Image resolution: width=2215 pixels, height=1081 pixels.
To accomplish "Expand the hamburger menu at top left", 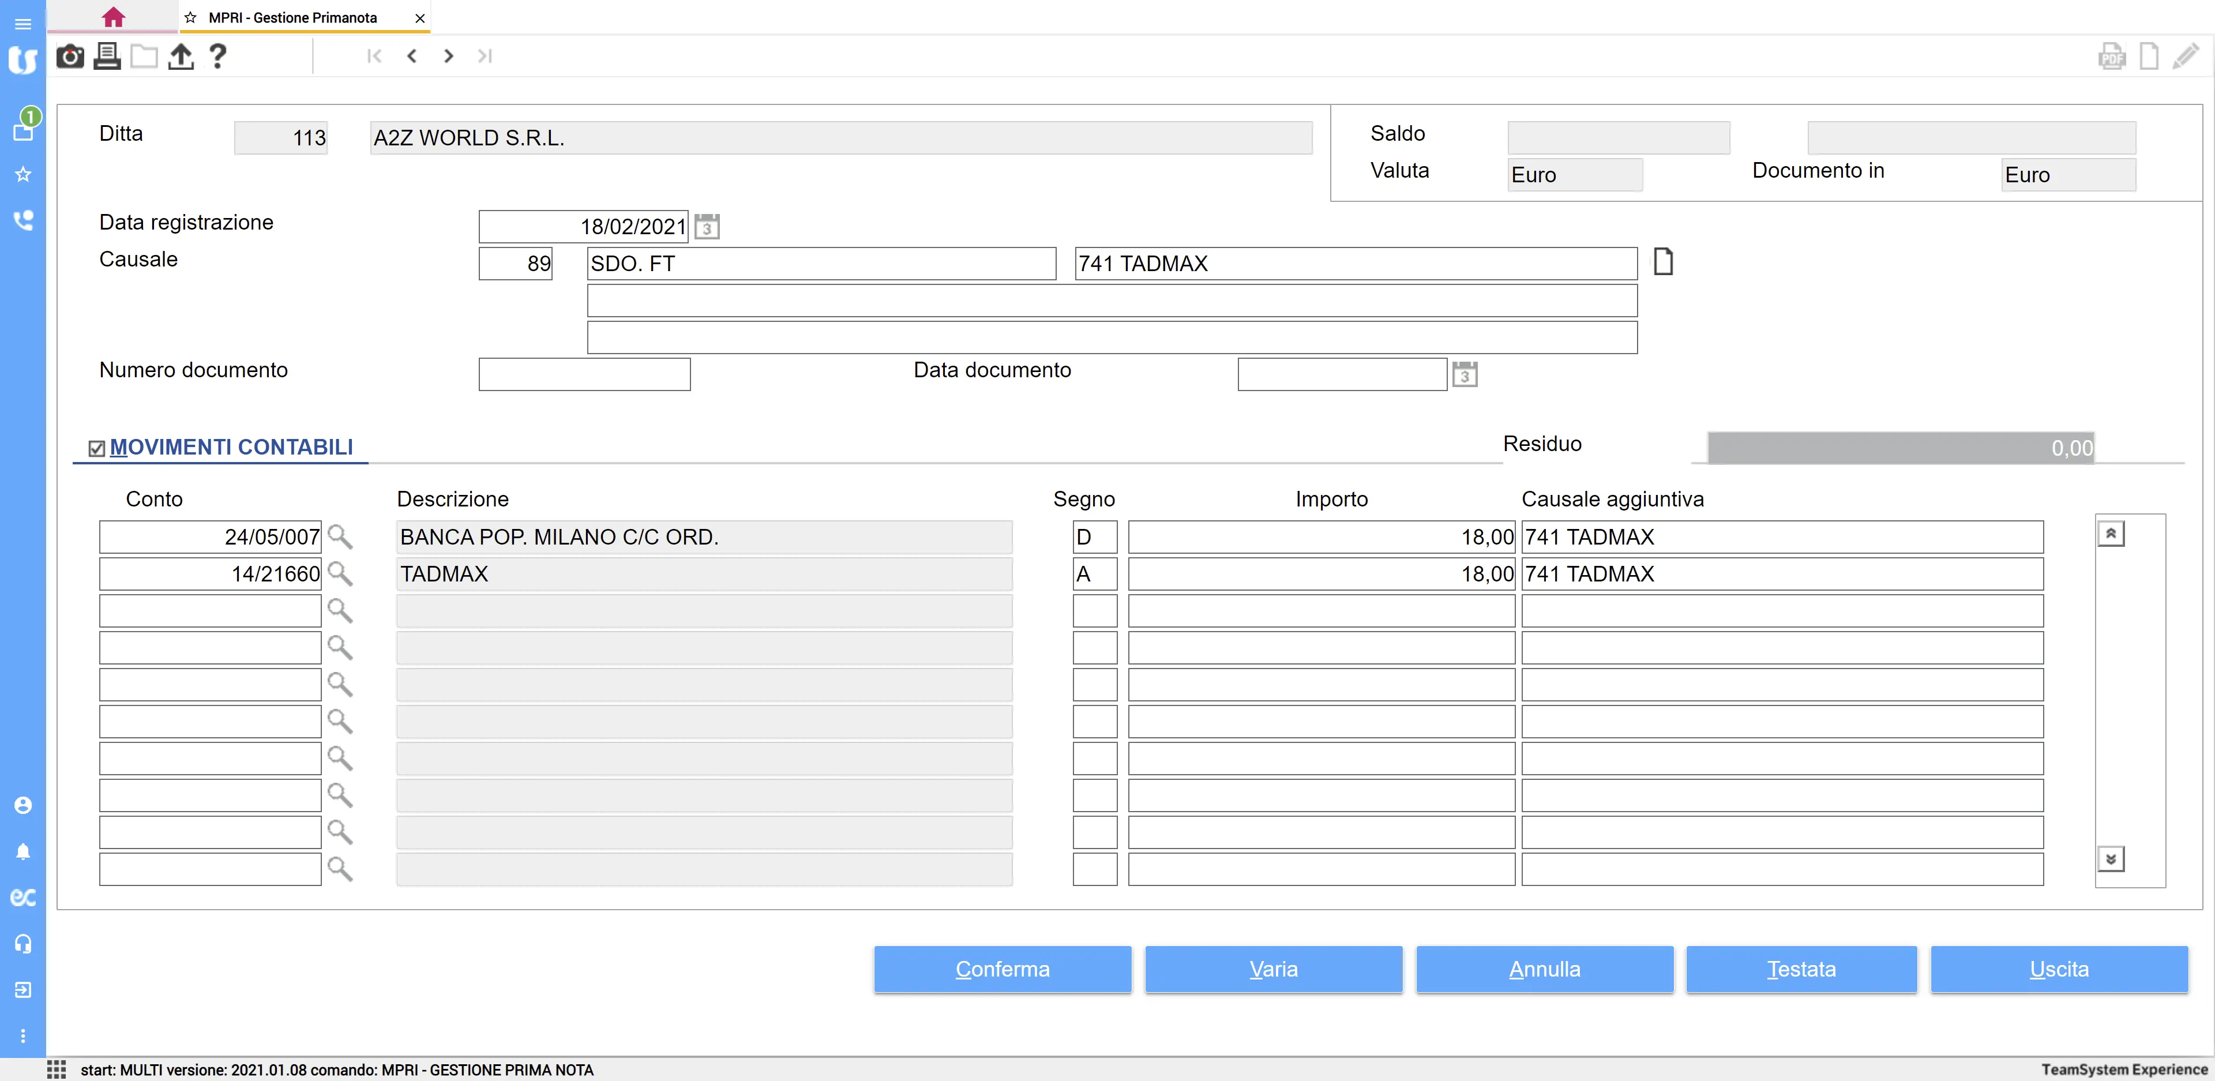I will click(23, 23).
